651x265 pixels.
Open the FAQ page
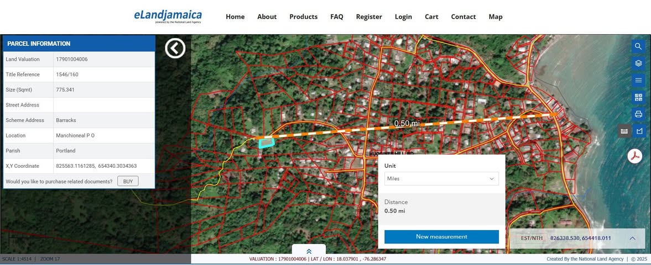coord(337,17)
